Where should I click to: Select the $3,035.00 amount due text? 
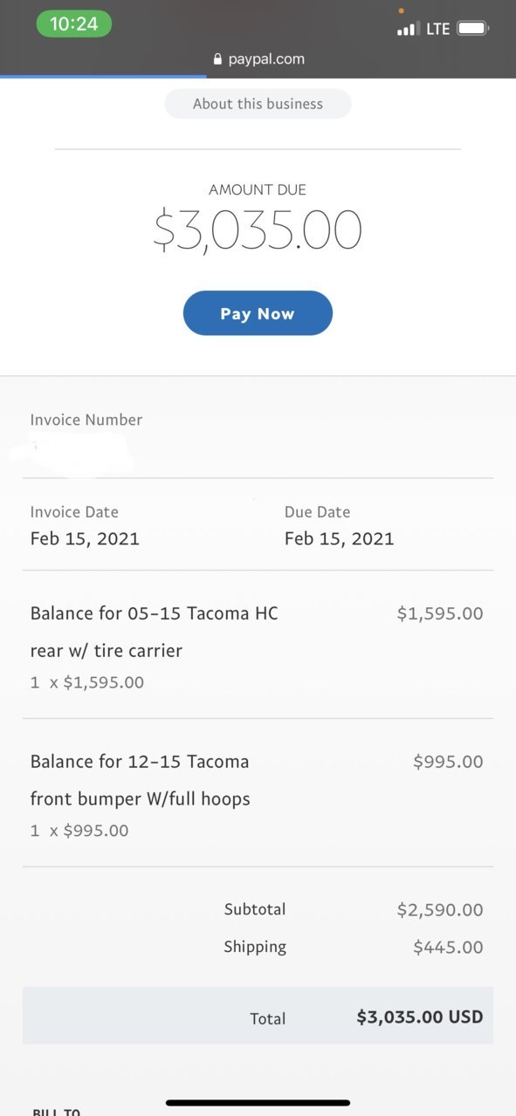pos(258,229)
